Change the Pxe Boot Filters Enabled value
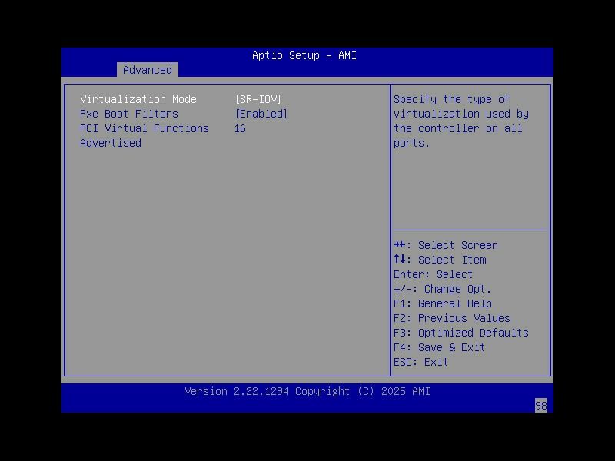The image size is (615, 461). [261, 114]
